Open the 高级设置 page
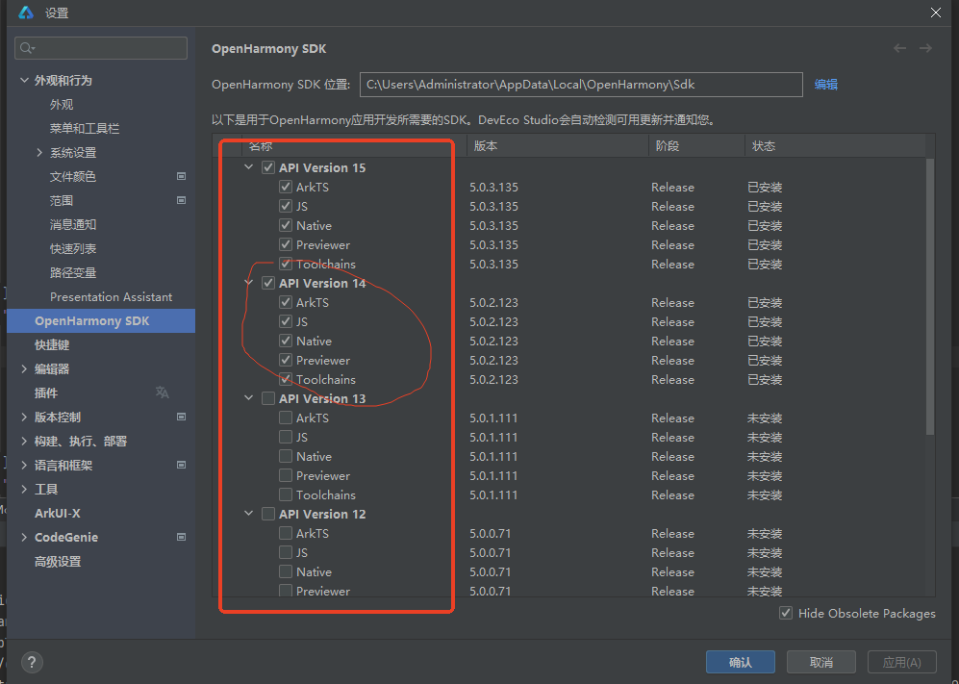Image resolution: width=959 pixels, height=684 pixels. pos(58,562)
